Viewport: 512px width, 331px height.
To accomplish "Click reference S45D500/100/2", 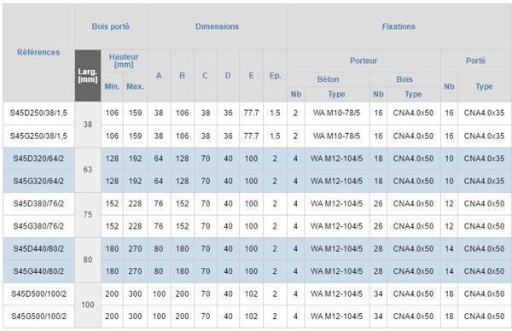I will pyautogui.click(x=38, y=293).
